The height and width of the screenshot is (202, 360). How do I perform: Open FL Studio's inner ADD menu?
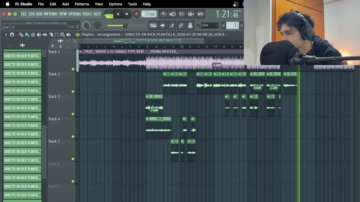(39, 14)
